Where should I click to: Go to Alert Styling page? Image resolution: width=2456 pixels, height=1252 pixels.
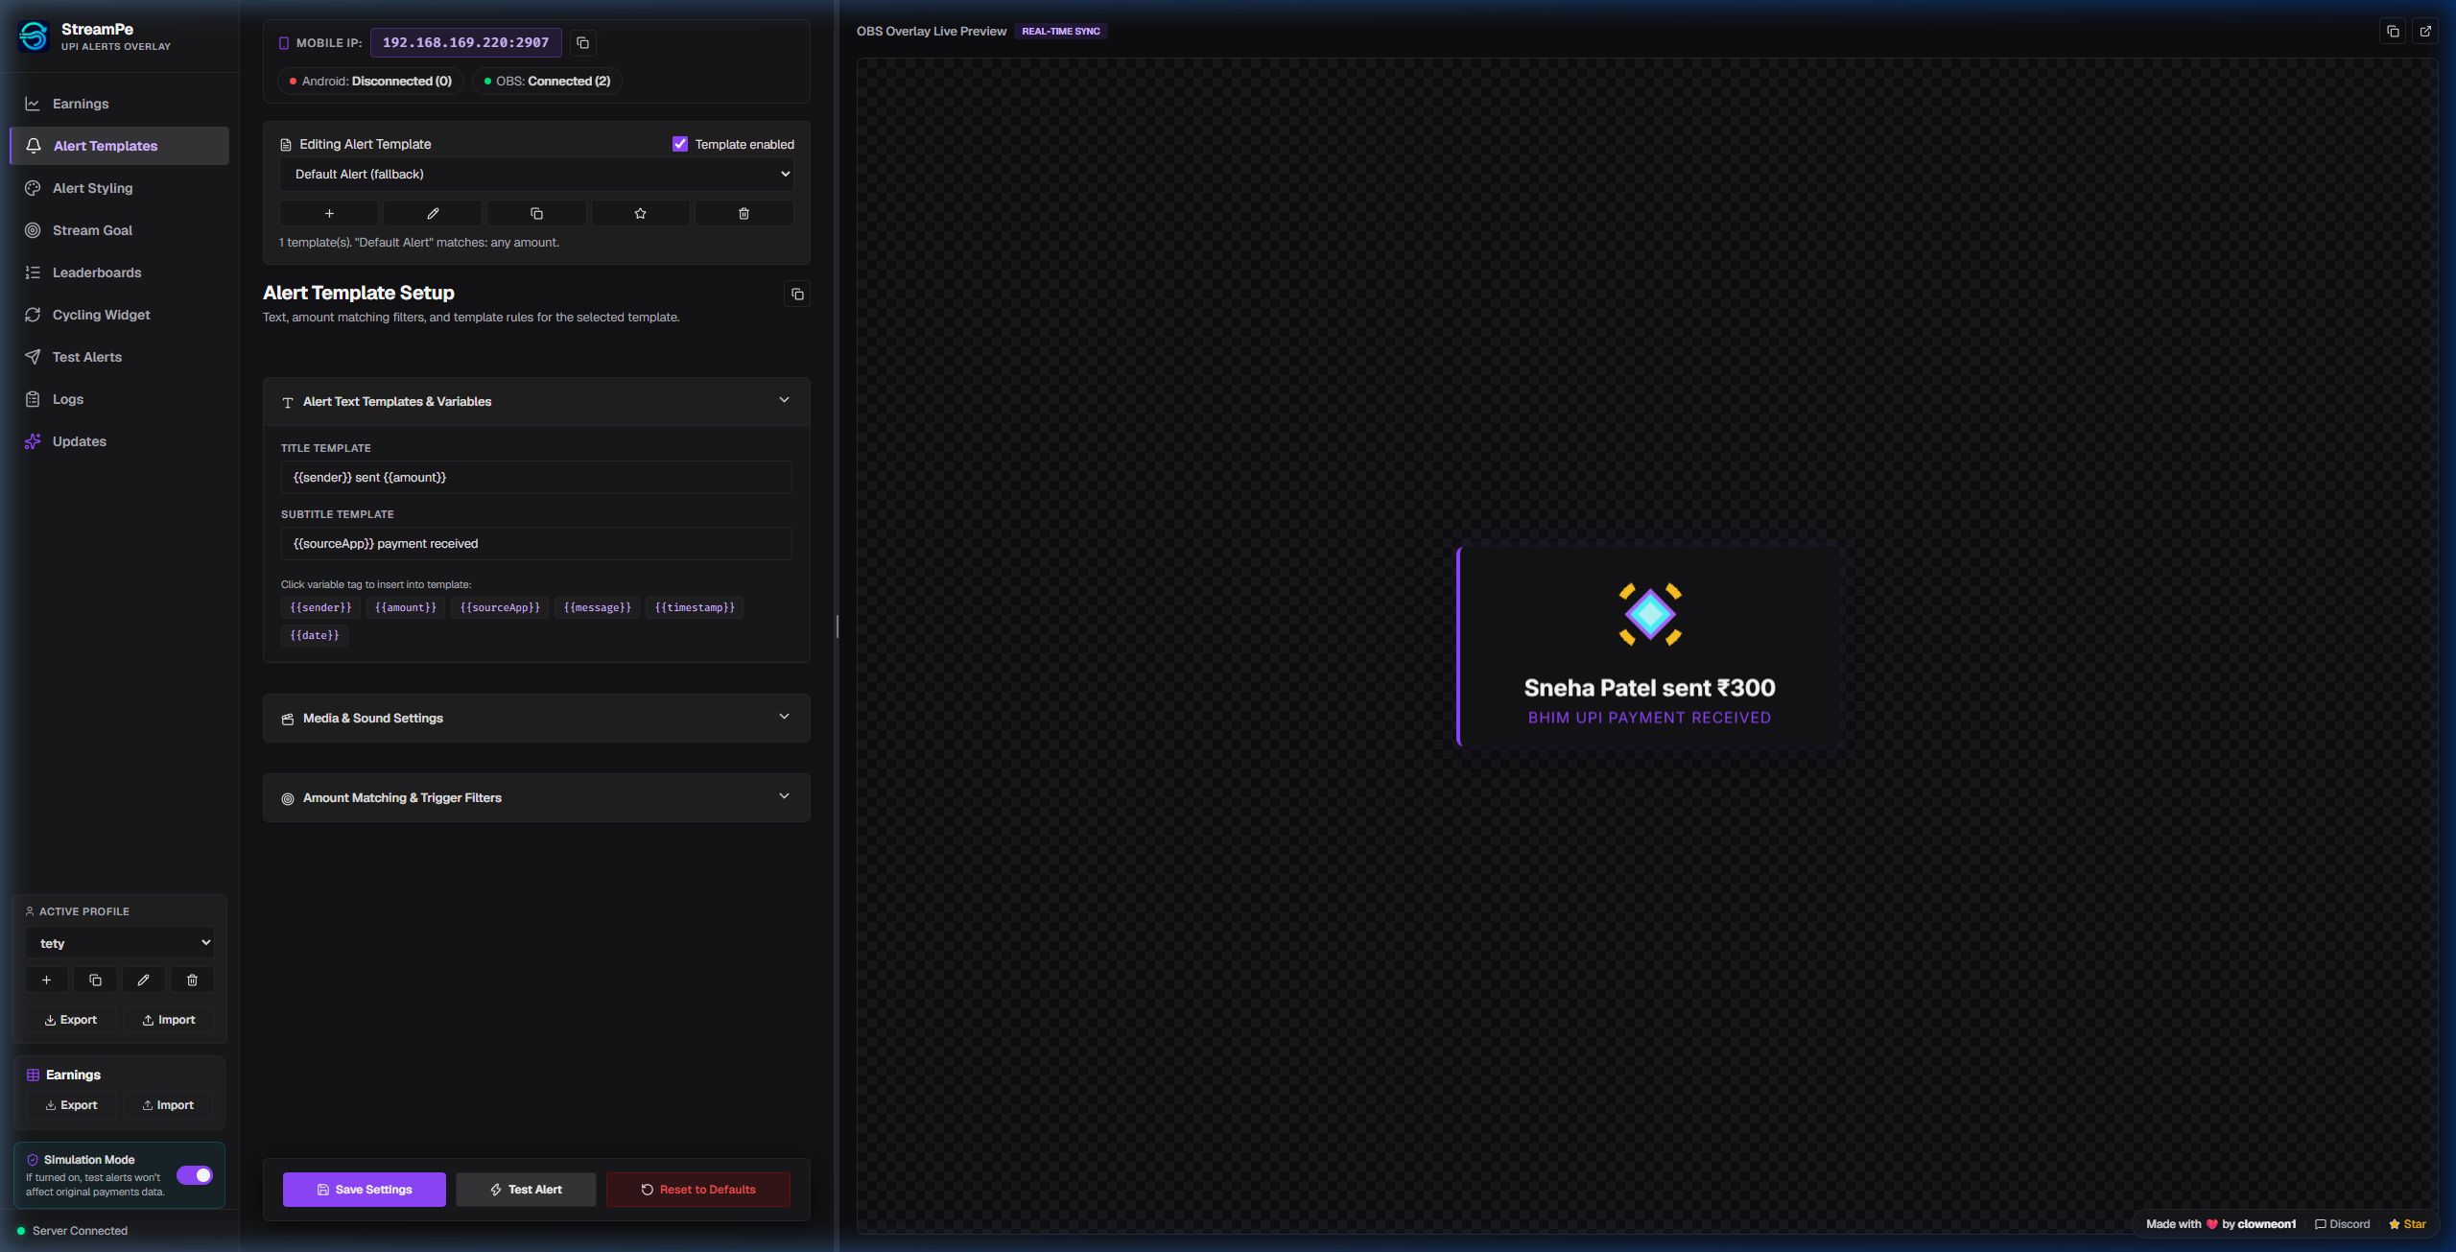pyautogui.click(x=119, y=188)
